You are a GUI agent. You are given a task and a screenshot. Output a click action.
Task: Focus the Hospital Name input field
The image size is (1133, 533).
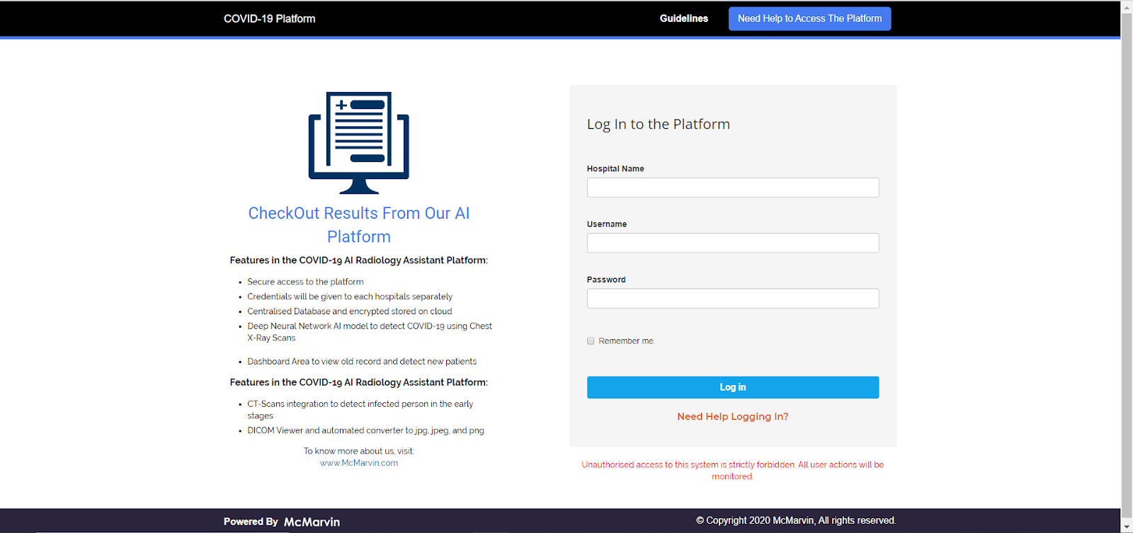pyautogui.click(x=733, y=188)
